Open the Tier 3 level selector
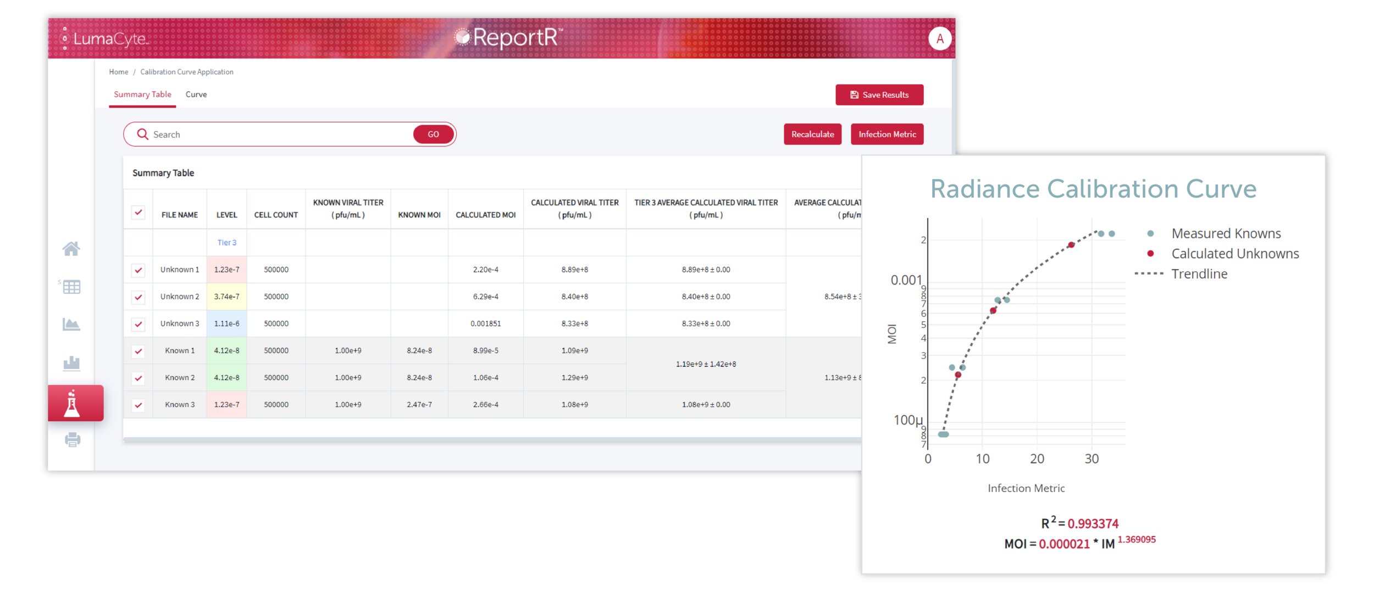 [x=226, y=243]
